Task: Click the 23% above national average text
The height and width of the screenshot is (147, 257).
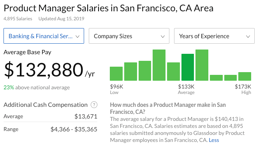Action: click(37, 87)
